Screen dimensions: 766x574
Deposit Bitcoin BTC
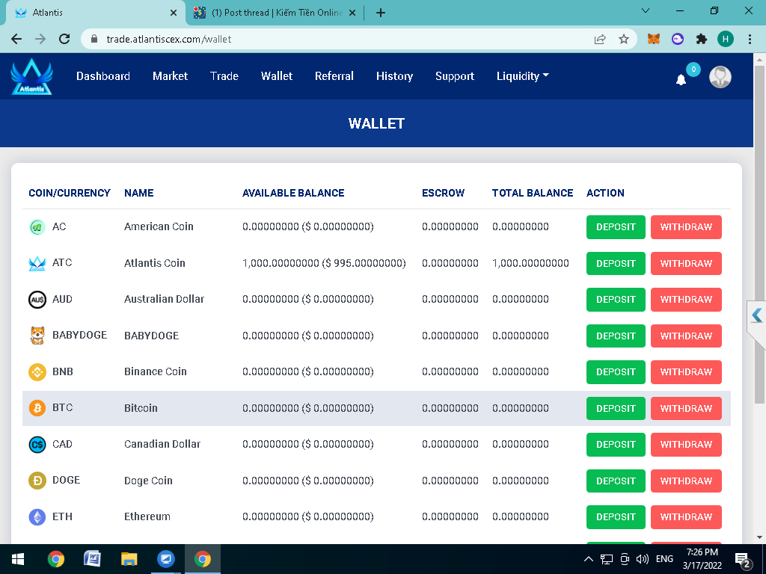(616, 409)
